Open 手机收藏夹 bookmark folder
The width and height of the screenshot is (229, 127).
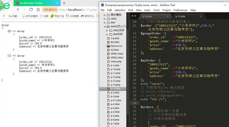tap(30, 16)
